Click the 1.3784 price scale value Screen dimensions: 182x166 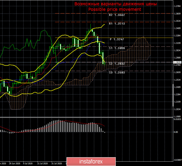177,6
